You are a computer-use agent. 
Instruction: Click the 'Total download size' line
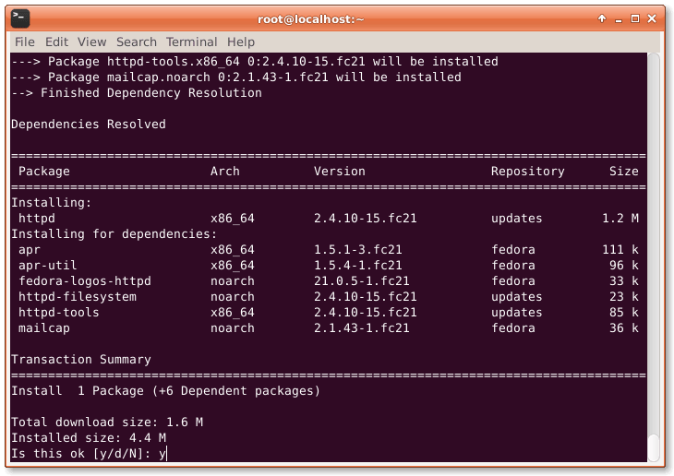(x=106, y=422)
